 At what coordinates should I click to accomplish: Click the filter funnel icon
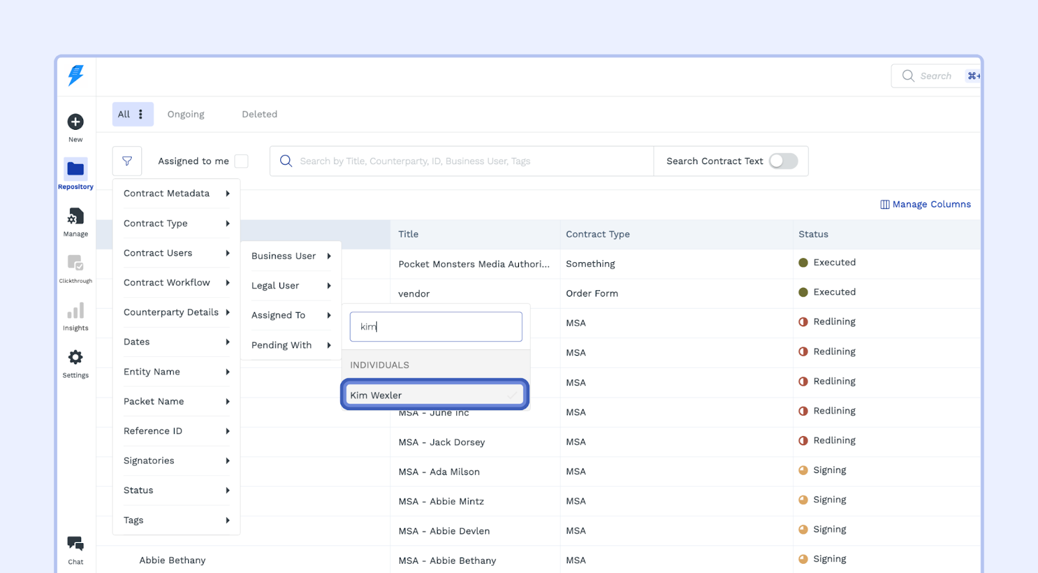coord(127,161)
